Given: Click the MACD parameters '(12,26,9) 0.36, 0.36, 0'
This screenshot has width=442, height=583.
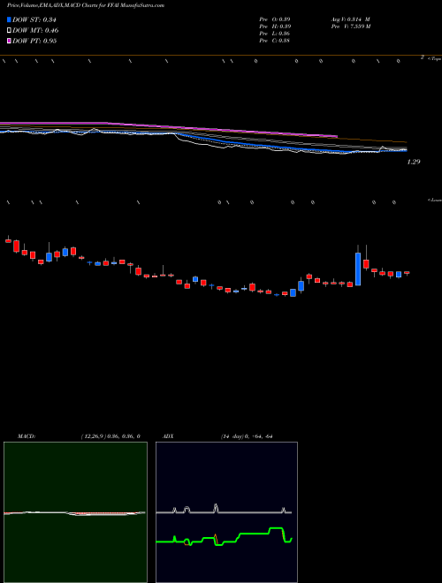Looking at the screenshot, I should (110, 436).
